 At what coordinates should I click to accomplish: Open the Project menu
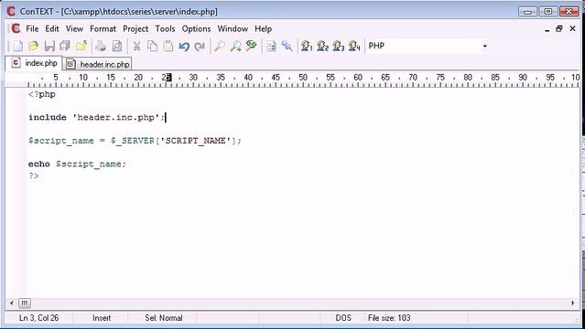135,28
